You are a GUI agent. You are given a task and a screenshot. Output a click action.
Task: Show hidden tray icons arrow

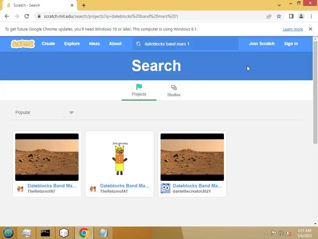[266, 233]
